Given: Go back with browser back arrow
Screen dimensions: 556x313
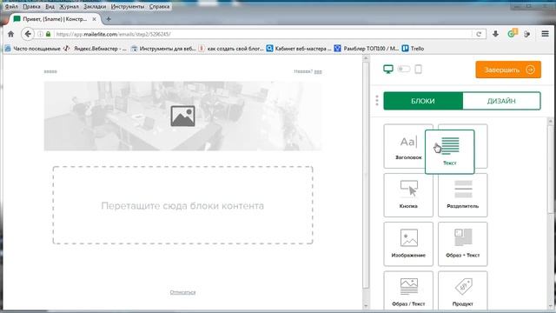Looking at the screenshot, I should pyautogui.click(x=28, y=34).
